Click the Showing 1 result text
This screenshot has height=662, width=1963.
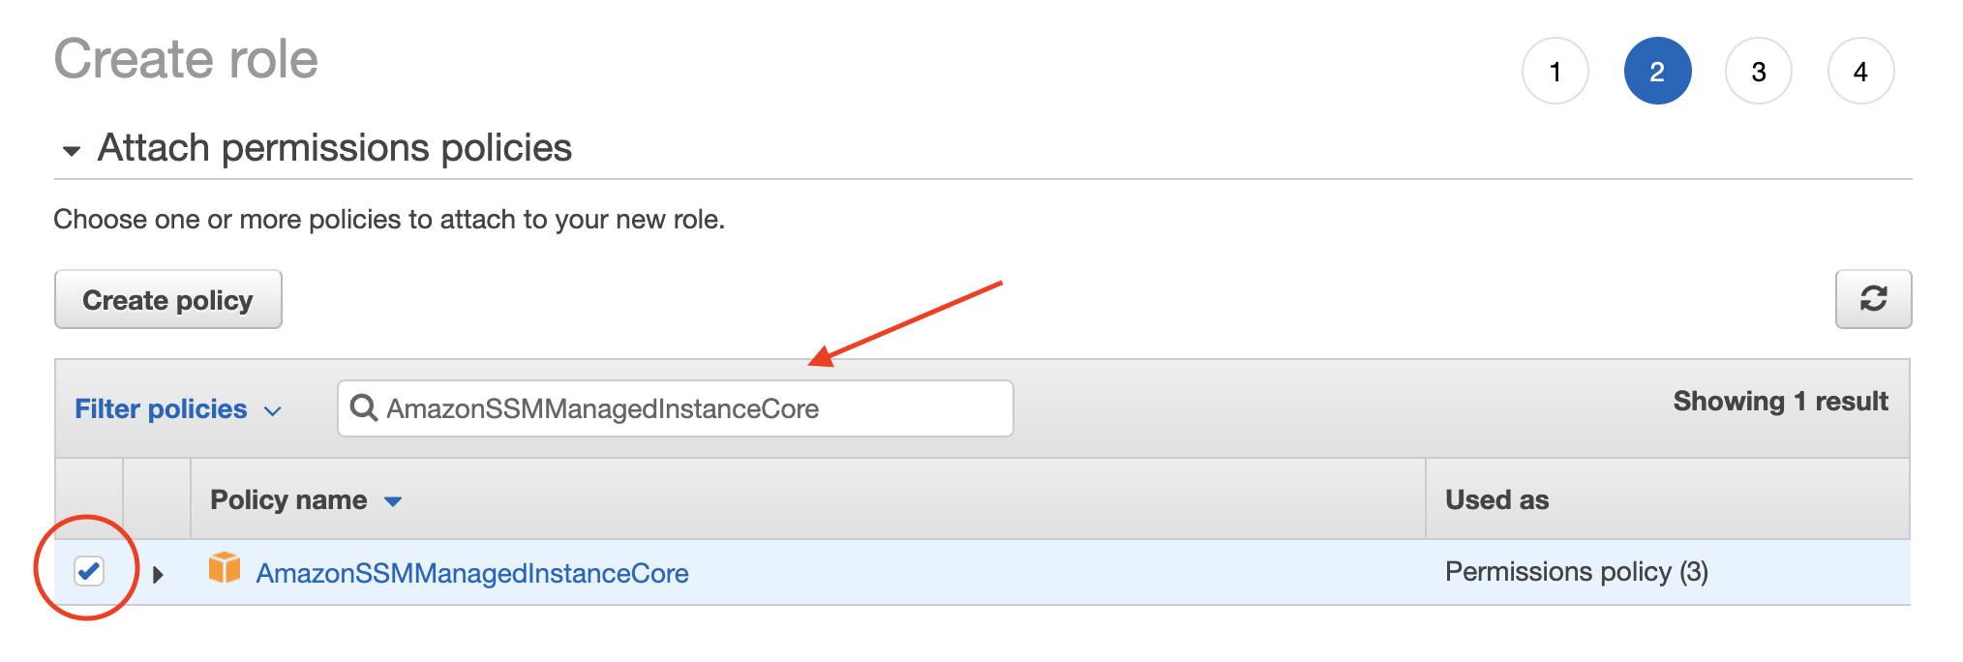[1780, 401]
